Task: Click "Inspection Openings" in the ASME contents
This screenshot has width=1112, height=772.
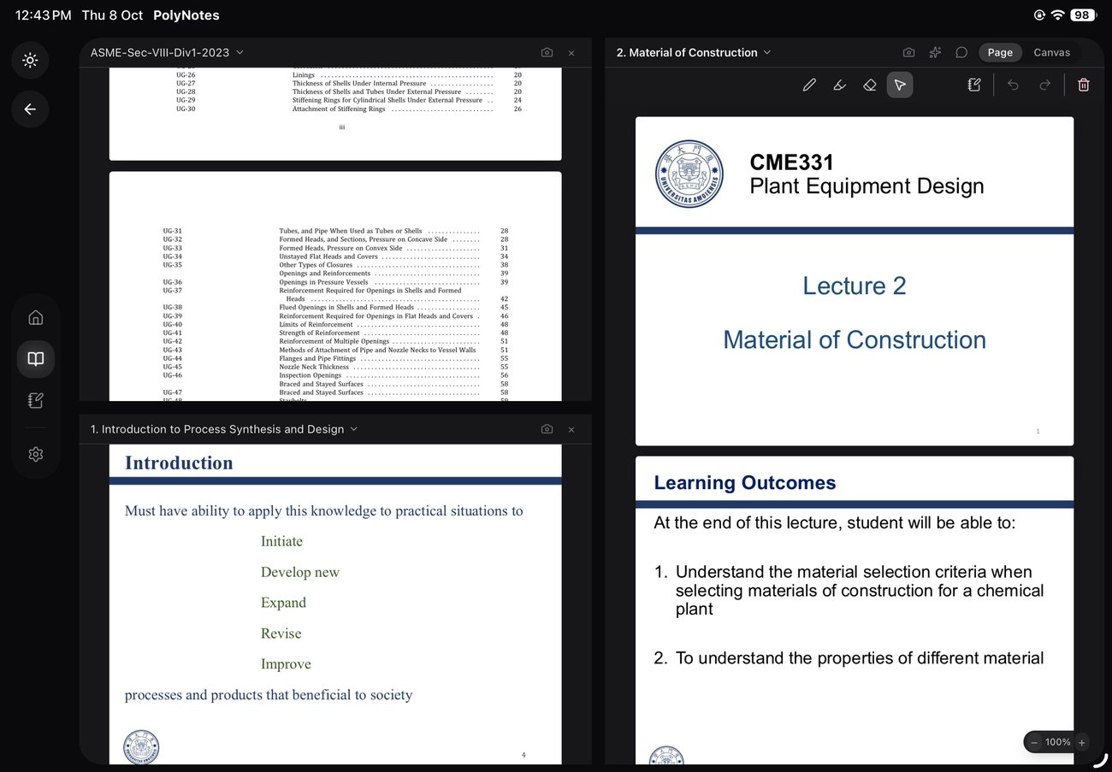Action: tap(310, 375)
